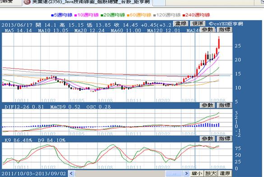This screenshot has height=177, width=264.
Task: Click the OSC 0.28 reading
Action: (98, 107)
